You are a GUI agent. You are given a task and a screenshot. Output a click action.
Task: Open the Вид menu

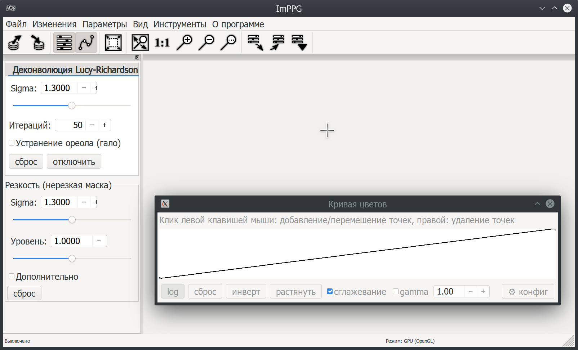[x=140, y=24]
